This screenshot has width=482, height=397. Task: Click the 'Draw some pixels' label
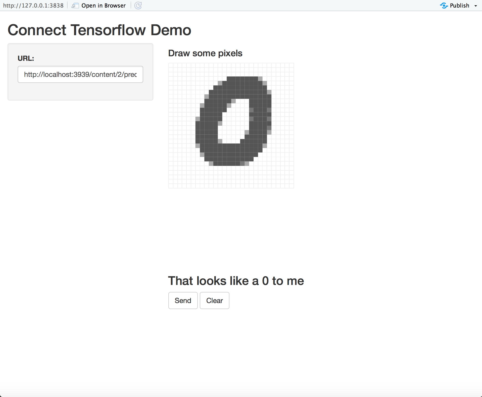click(205, 53)
